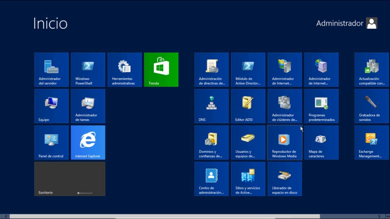Image resolution: width=390 pixels, height=219 pixels.
Task: Launch Exchange Management Shell tile
Action: coord(372,143)
